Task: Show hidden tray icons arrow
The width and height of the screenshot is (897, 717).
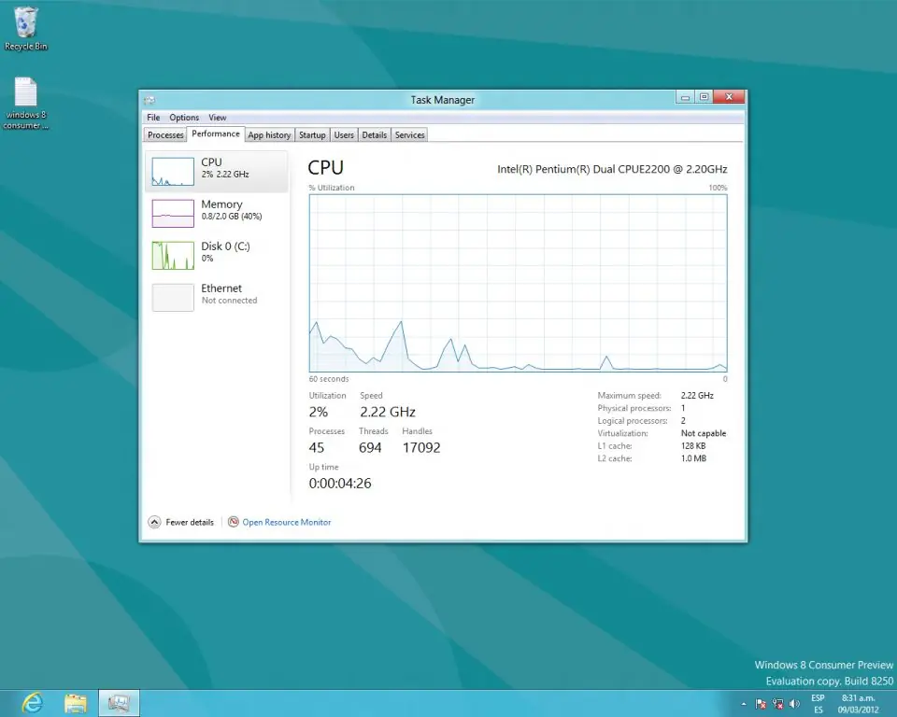Action: click(744, 704)
